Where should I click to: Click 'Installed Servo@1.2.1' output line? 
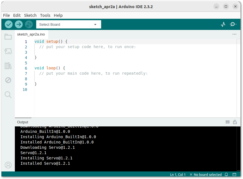click(45, 163)
